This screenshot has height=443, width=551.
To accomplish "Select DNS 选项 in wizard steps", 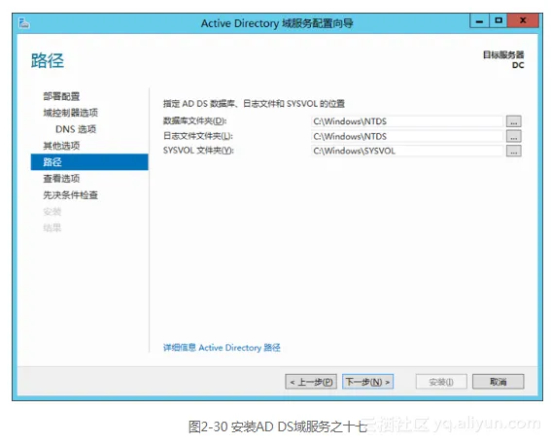I will (x=76, y=129).
